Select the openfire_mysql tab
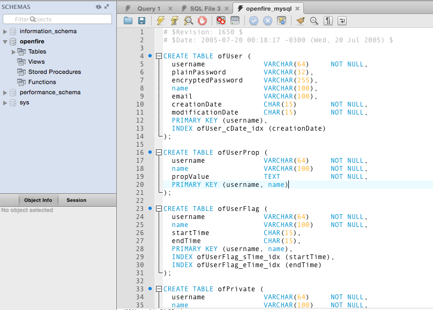 (x=268, y=9)
